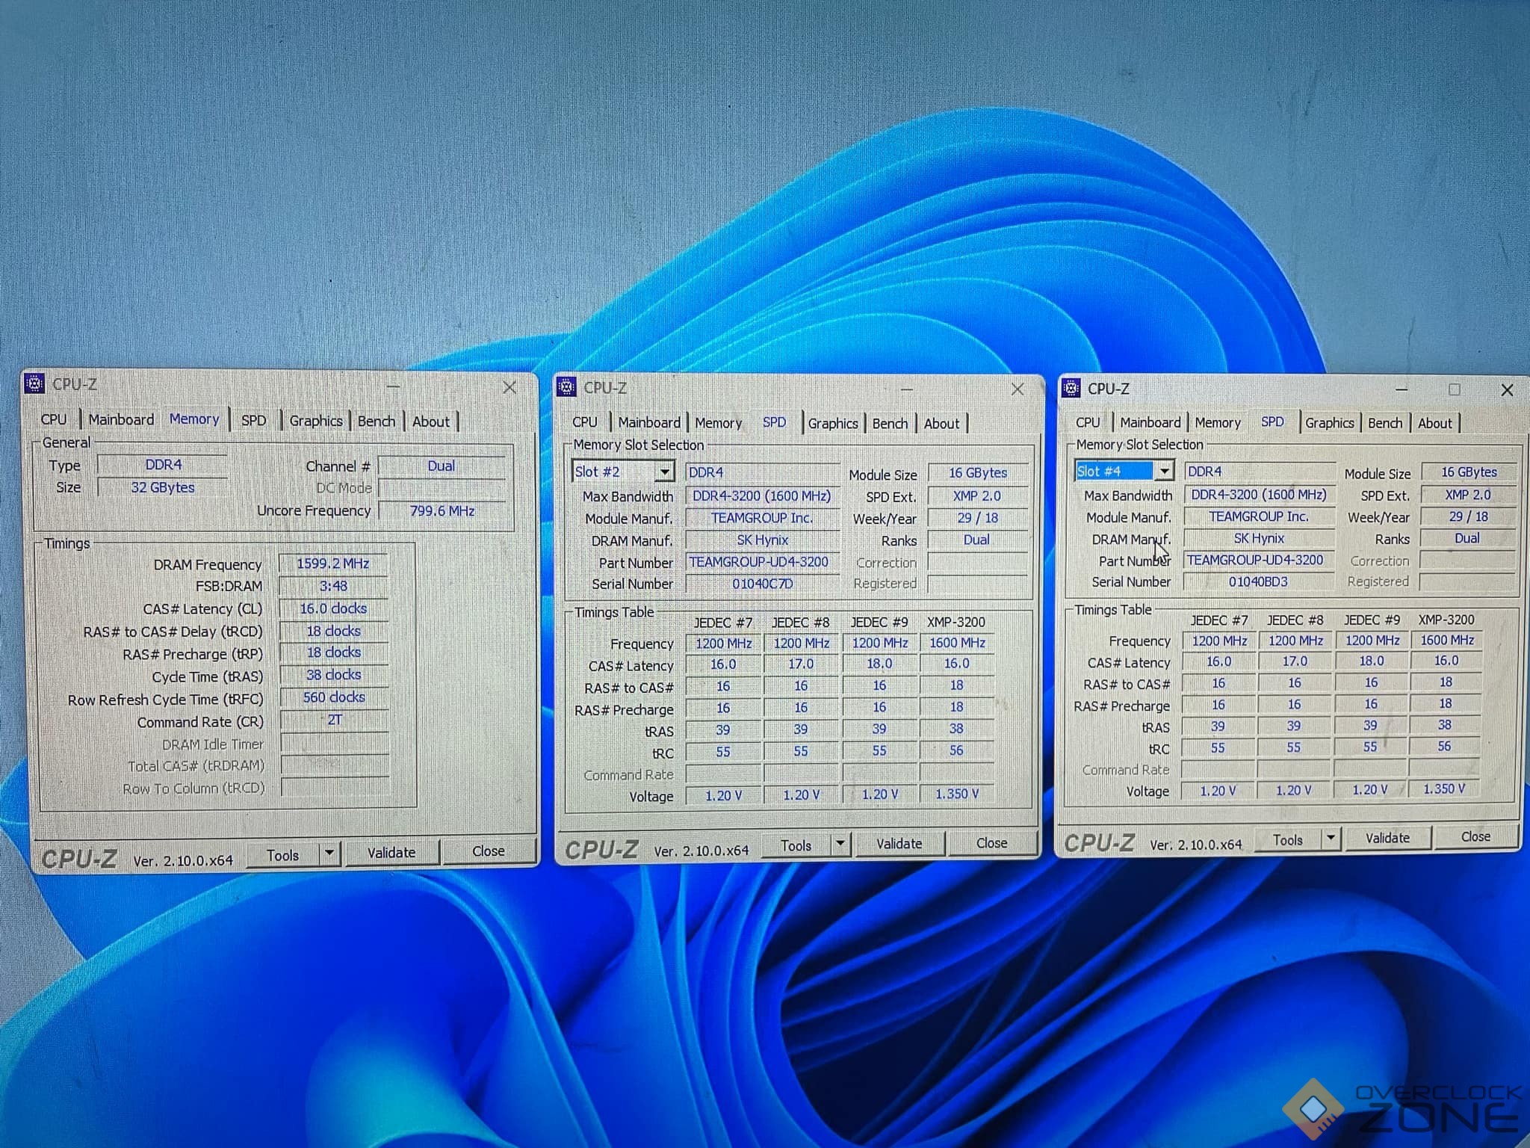This screenshot has height=1148, width=1530.
Task: Open CPU tab in left CPU-Z window
Action: click(x=54, y=420)
